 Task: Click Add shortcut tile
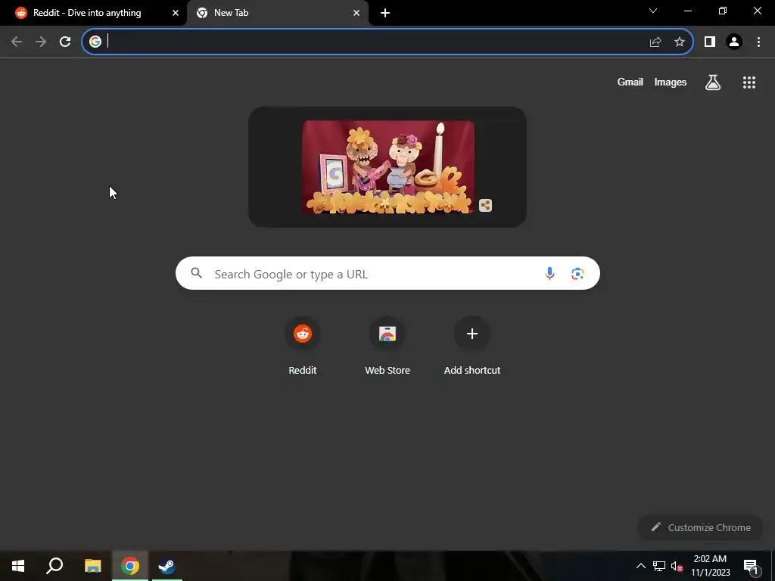click(x=472, y=346)
